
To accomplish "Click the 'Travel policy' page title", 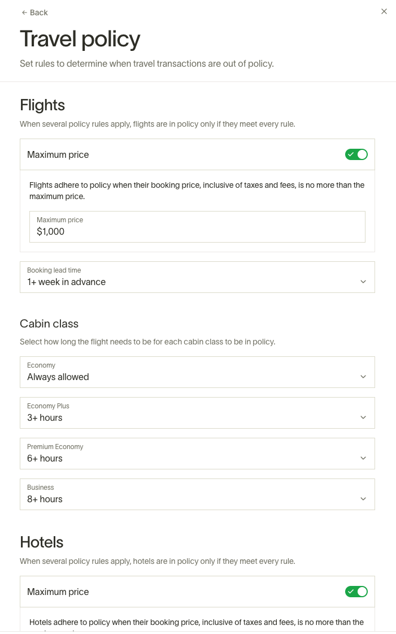I will coord(80,39).
